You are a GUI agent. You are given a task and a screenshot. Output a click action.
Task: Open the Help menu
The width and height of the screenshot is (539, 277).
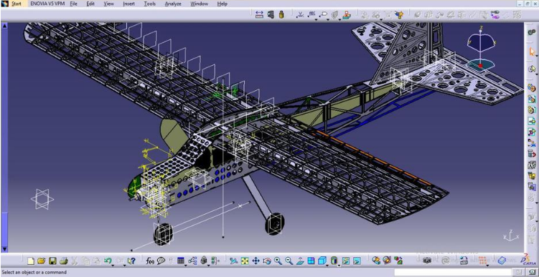(222, 4)
